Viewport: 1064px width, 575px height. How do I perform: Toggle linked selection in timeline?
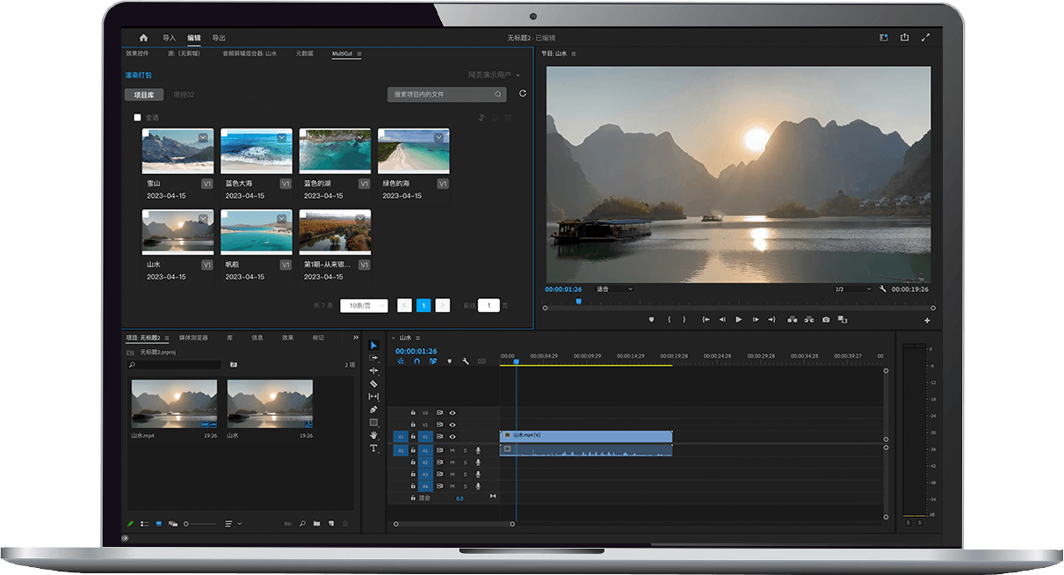tap(433, 361)
